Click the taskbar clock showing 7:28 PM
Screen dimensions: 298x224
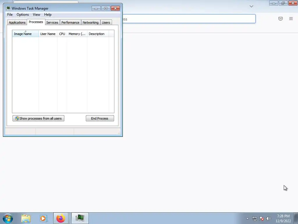[283, 218]
